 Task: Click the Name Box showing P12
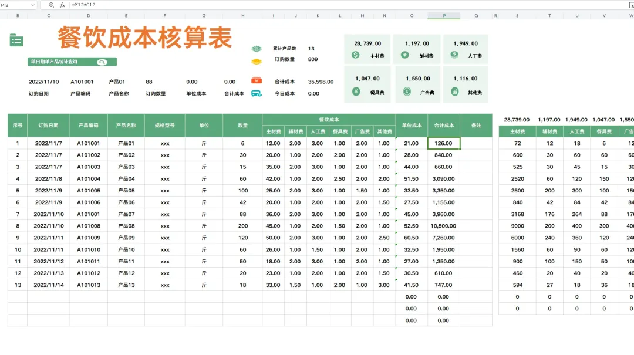15,5
